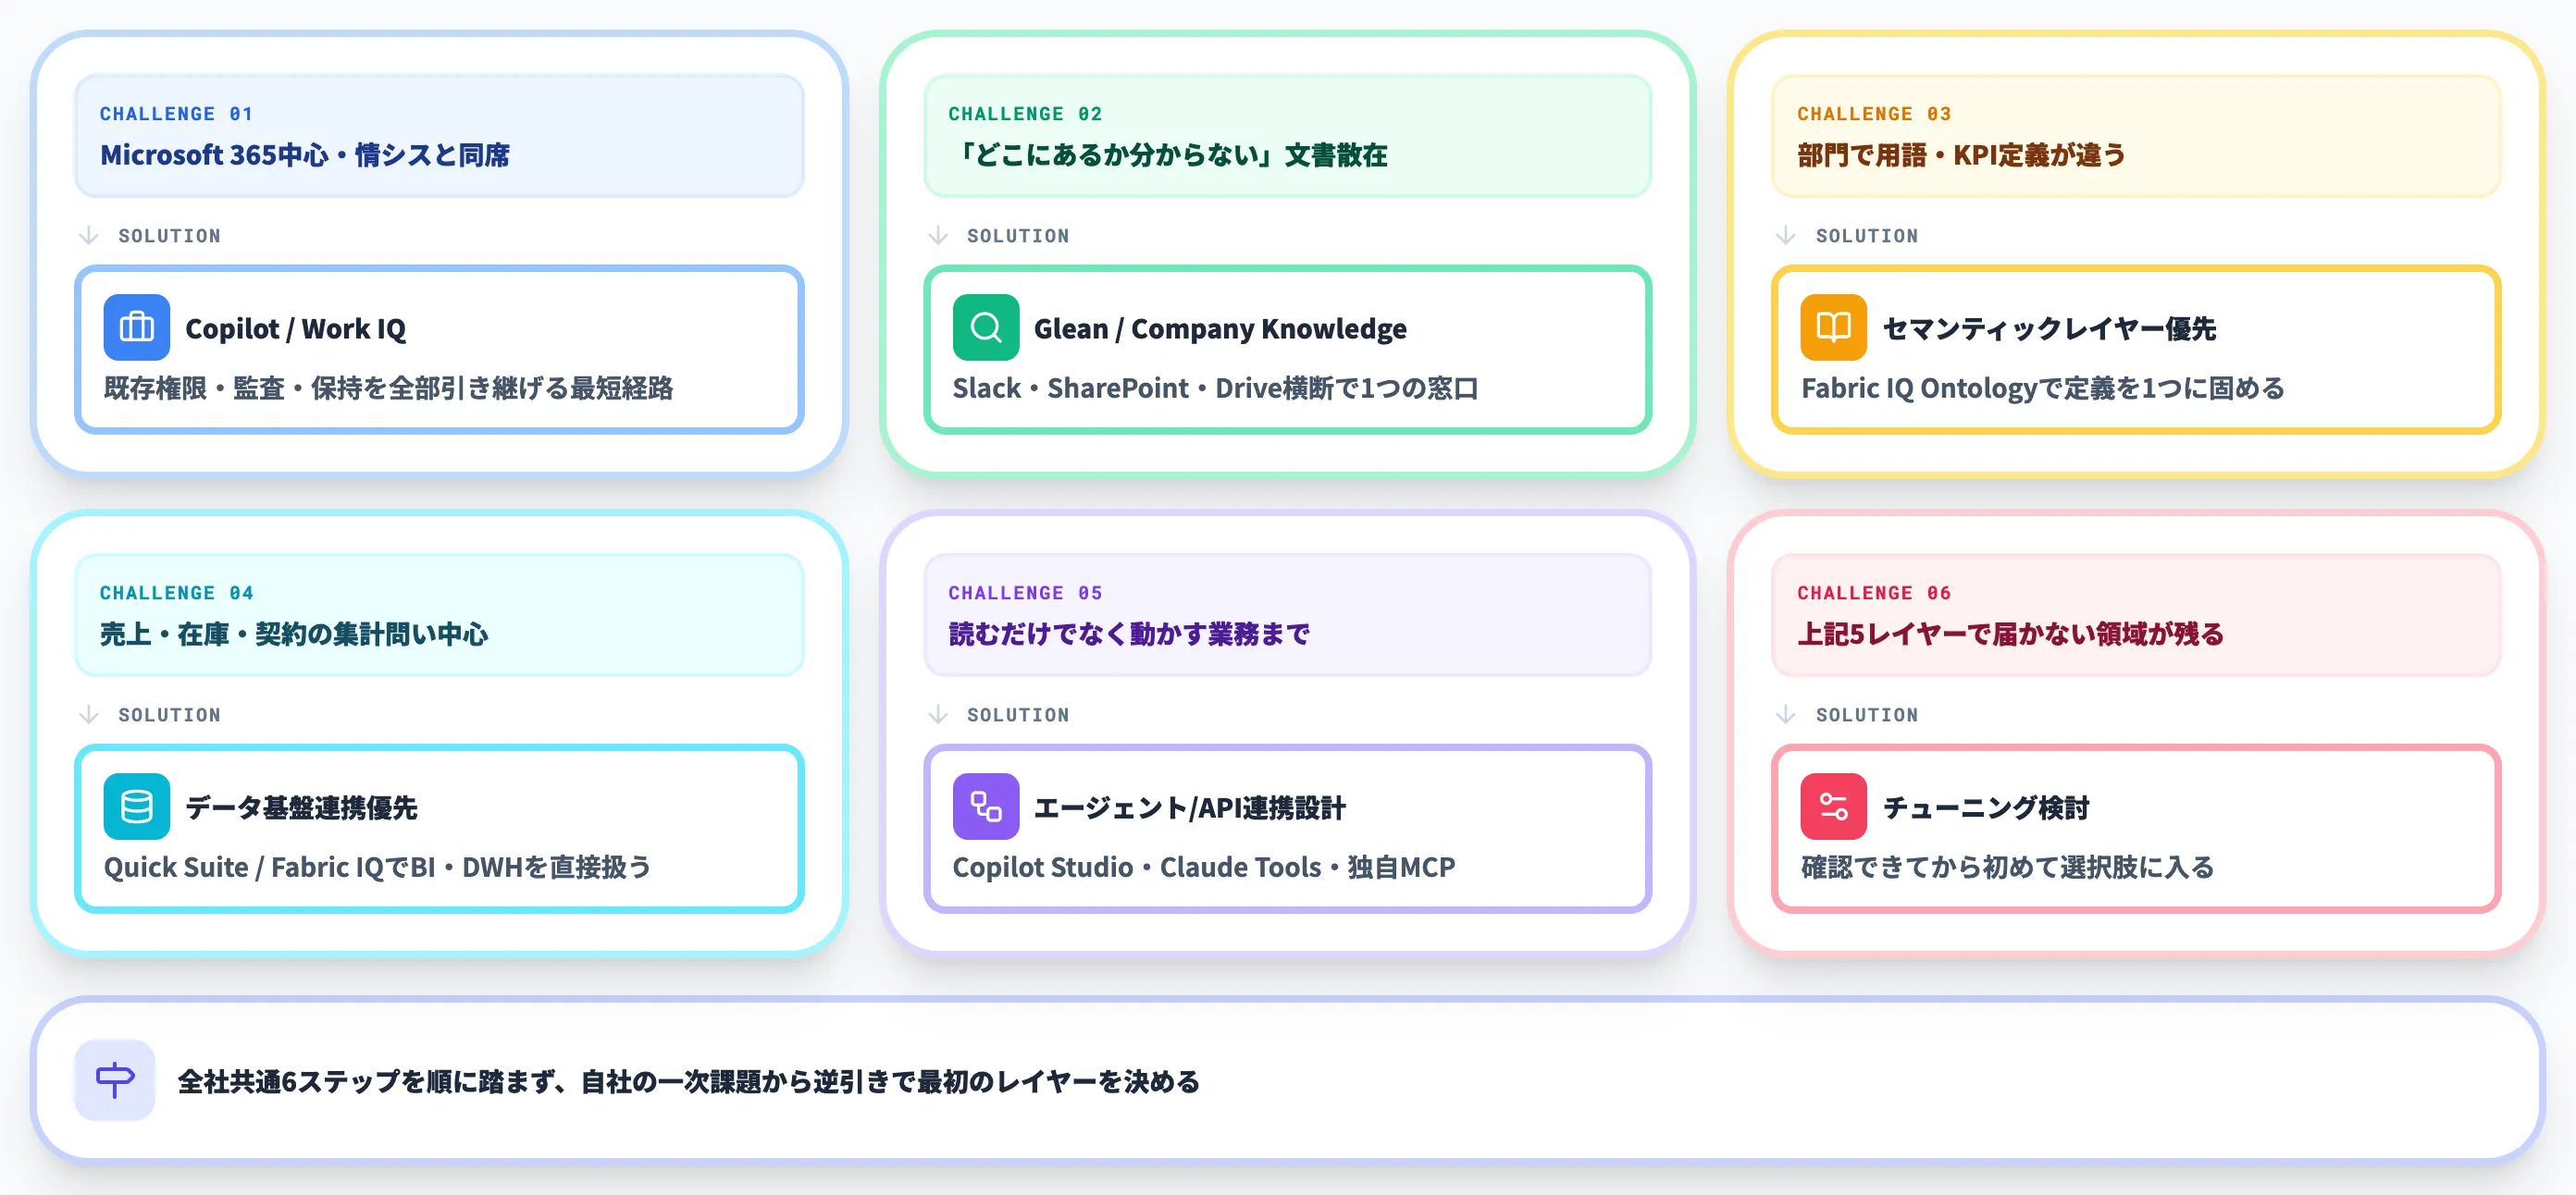Select the CHALLENGE 03 label
The height and width of the screenshot is (1195, 2576).
[x=1874, y=114]
